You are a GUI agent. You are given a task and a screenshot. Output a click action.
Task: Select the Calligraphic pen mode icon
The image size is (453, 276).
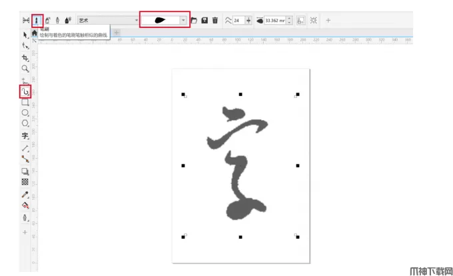click(x=57, y=20)
